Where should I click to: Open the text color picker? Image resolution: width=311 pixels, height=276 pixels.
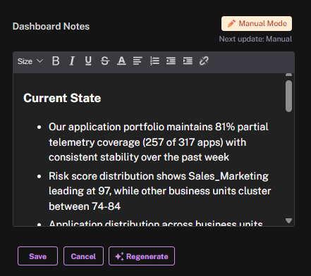[x=121, y=61]
